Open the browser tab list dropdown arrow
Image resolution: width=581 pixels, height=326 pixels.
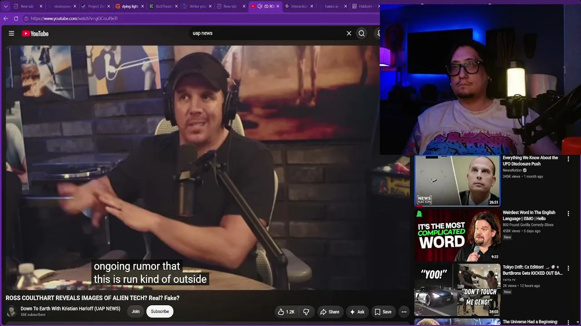click(5, 6)
